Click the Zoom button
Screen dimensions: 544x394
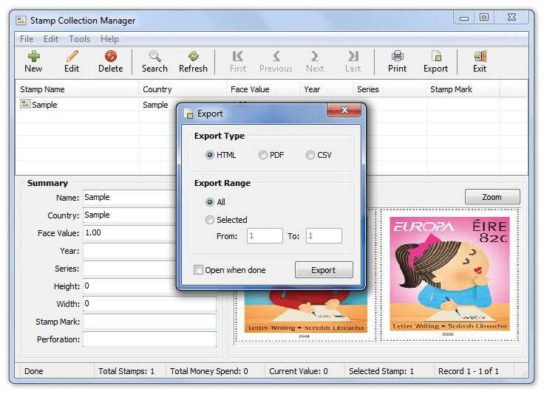[x=492, y=197]
